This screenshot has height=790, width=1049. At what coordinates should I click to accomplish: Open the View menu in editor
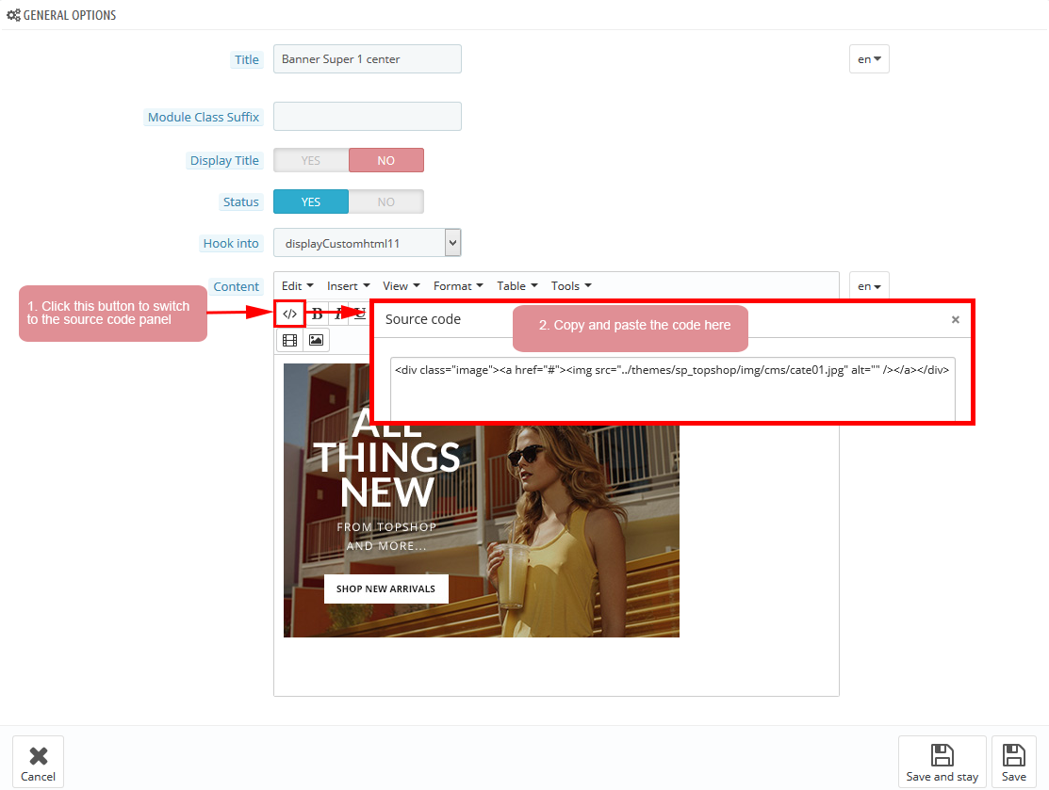[x=402, y=286]
